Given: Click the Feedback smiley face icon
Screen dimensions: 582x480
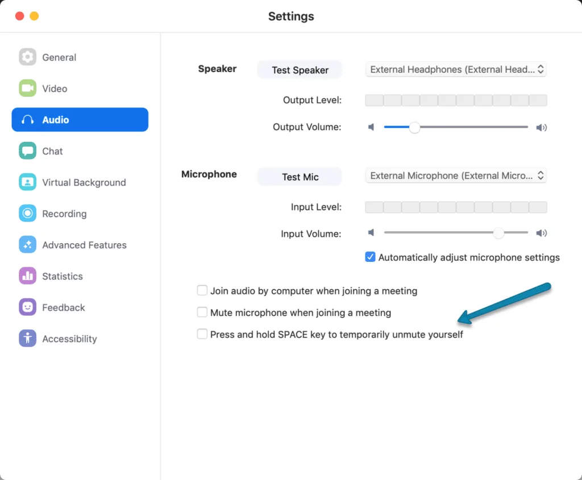Looking at the screenshot, I should pyautogui.click(x=27, y=307).
